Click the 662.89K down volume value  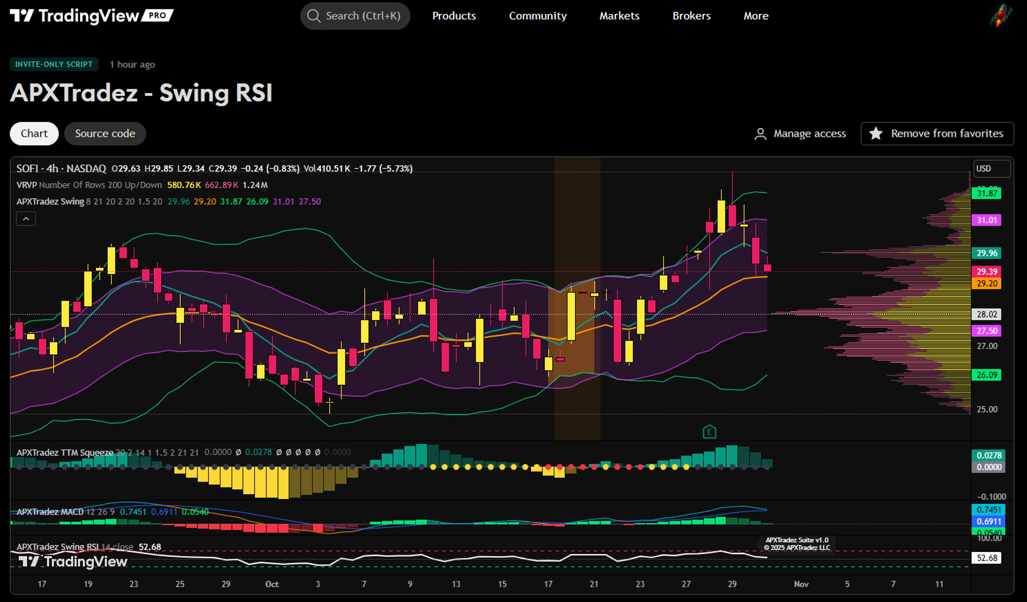coord(222,185)
